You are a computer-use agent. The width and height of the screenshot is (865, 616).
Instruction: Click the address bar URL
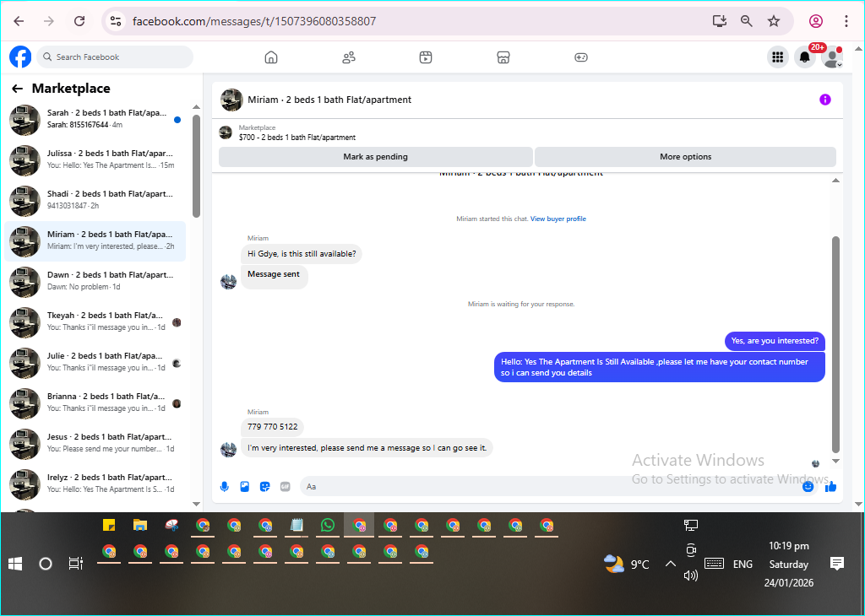click(x=254, y=21)
